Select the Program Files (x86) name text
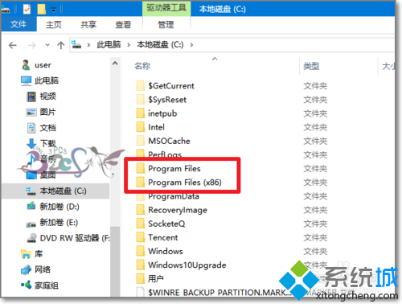The image size is (402, 304). click(x=185, y=183)
